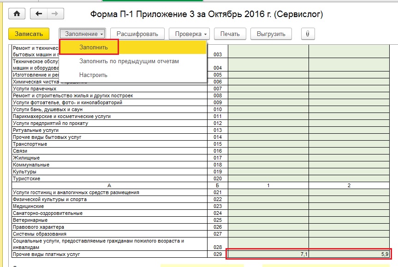The width and height of the screenshot is (398, 267).
Task: Click the row label Ритуальные услуги
Action: [36, 130]
